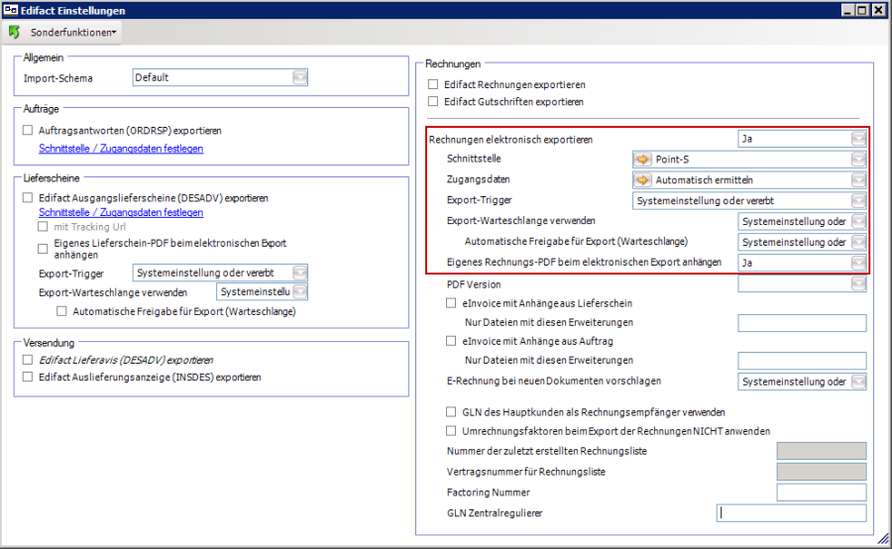Click the orange arrow icon beside Point-S

tap(642, 159)
